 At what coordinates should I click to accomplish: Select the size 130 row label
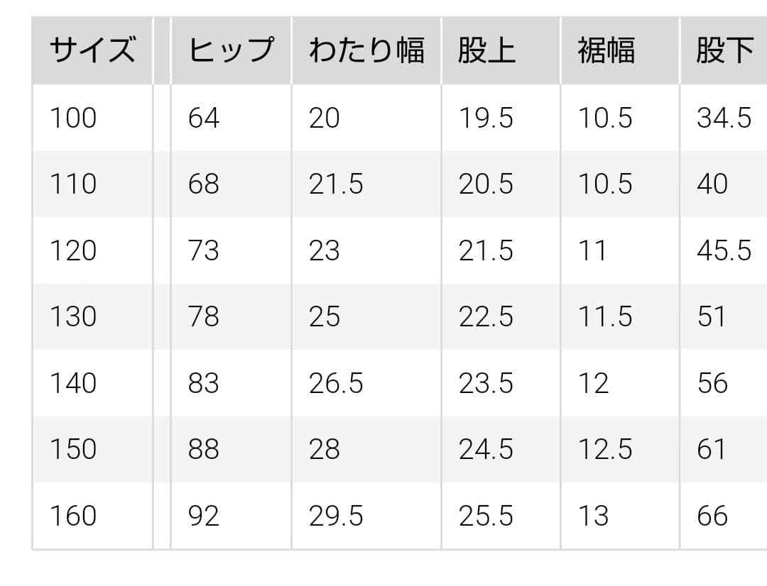coord(72,316)
